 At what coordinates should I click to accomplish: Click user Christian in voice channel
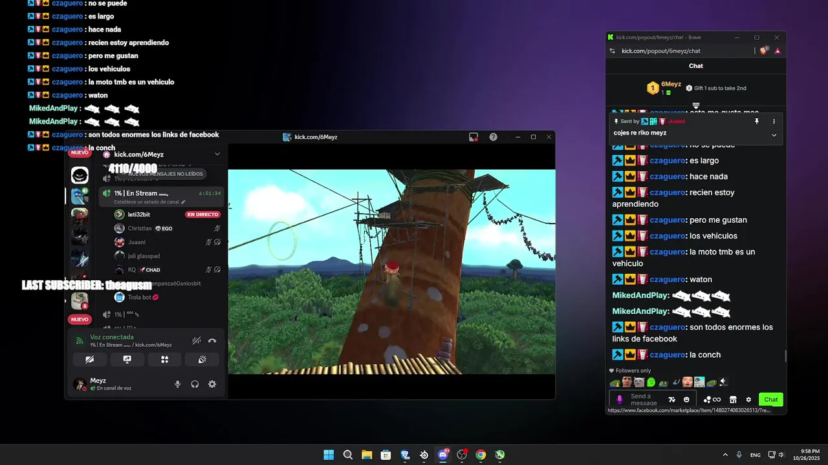140,228
